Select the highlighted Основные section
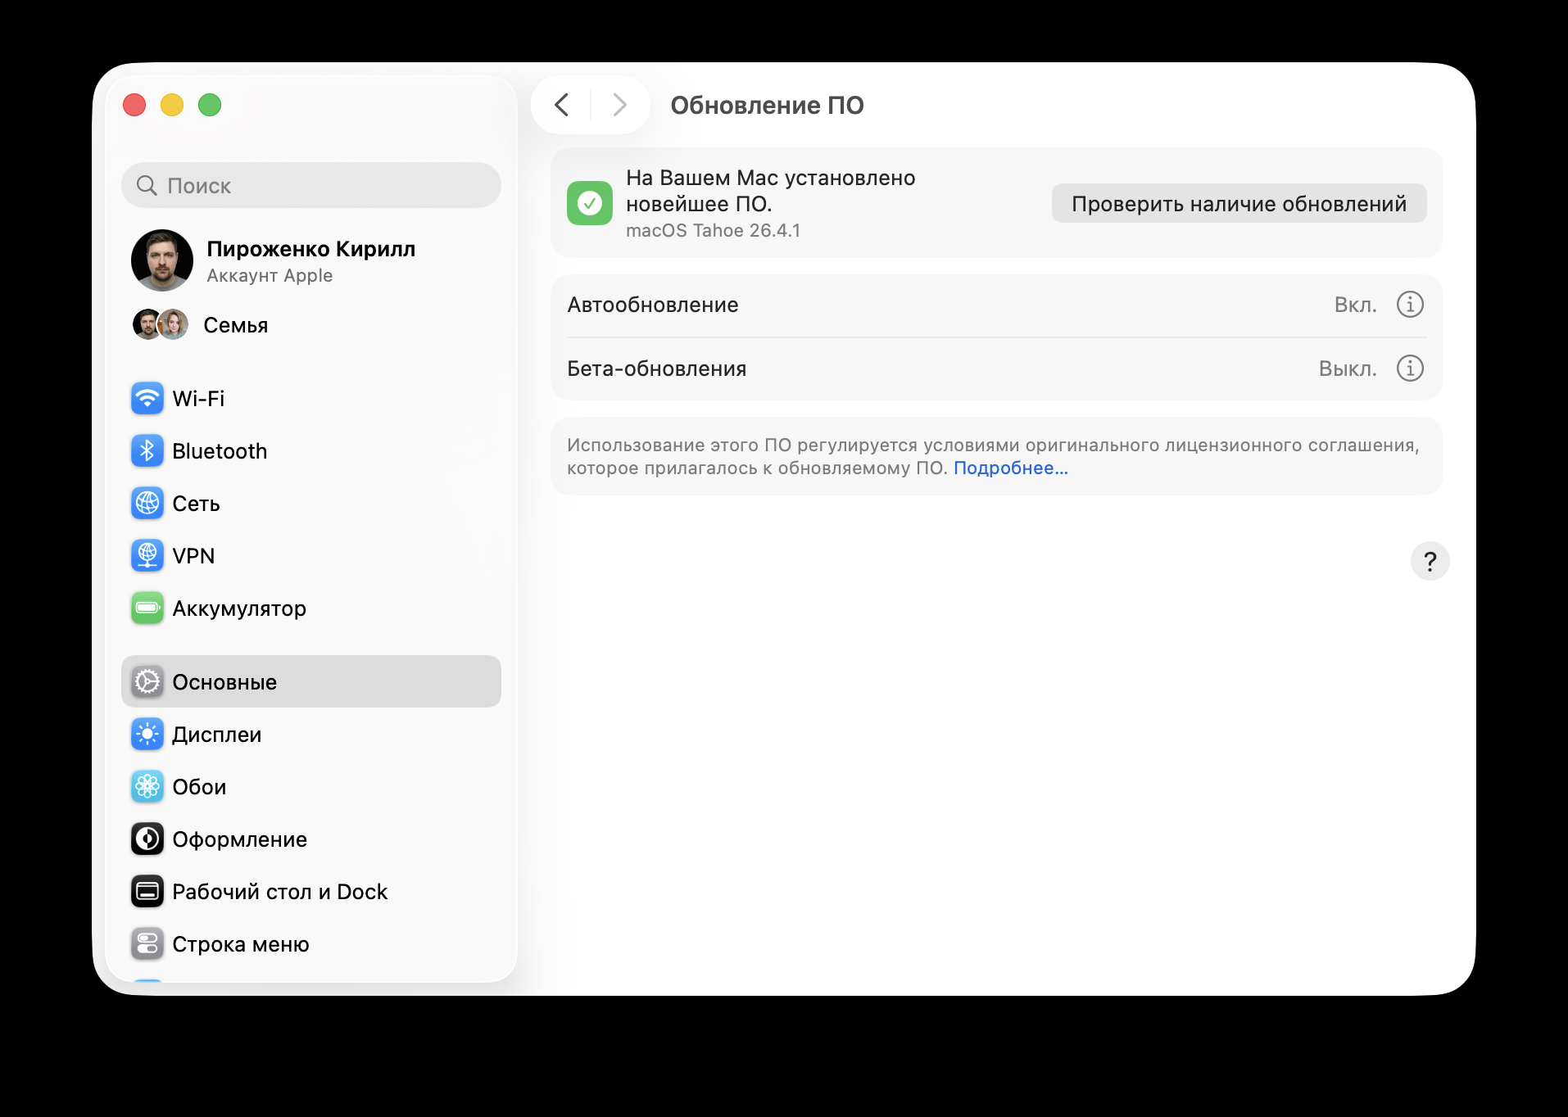 [224, 681]
